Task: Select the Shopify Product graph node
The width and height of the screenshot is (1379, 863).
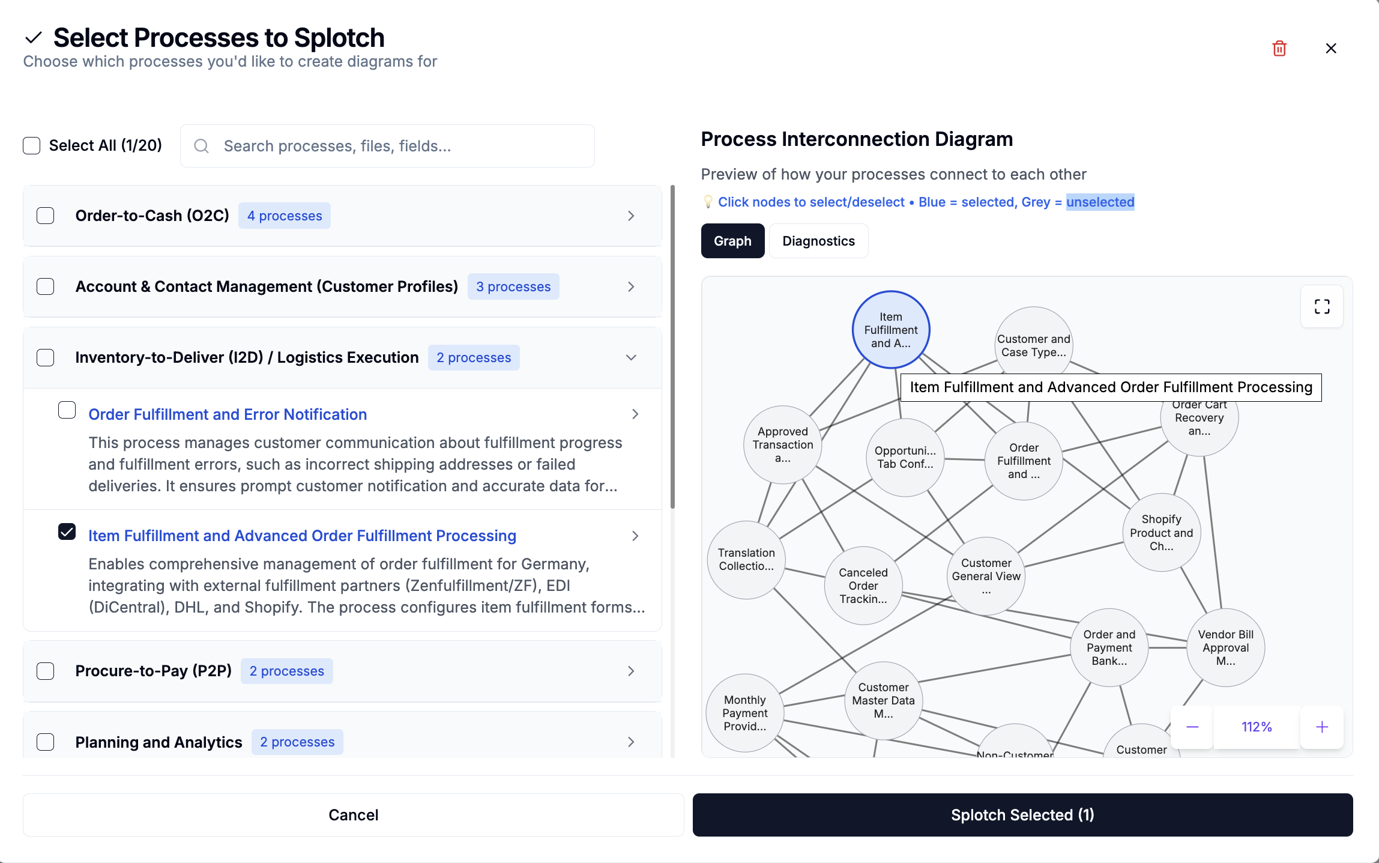Action: click(x=1161, y=533)
